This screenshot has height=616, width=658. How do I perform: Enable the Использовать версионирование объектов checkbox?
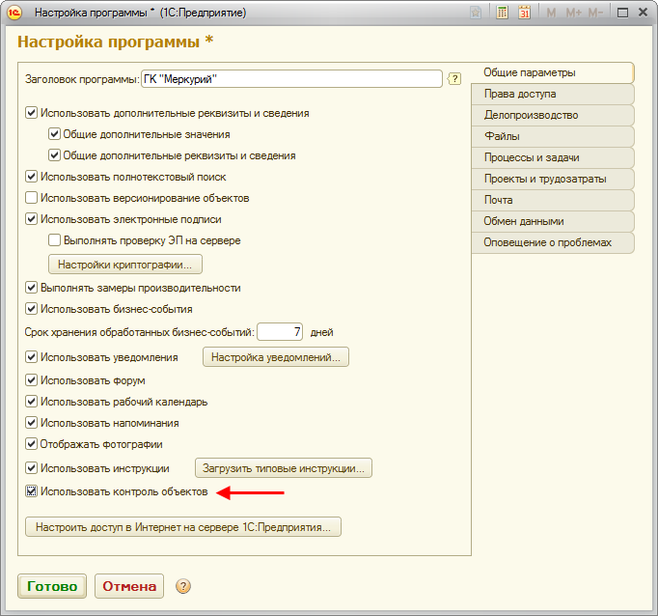coord(32,198)
